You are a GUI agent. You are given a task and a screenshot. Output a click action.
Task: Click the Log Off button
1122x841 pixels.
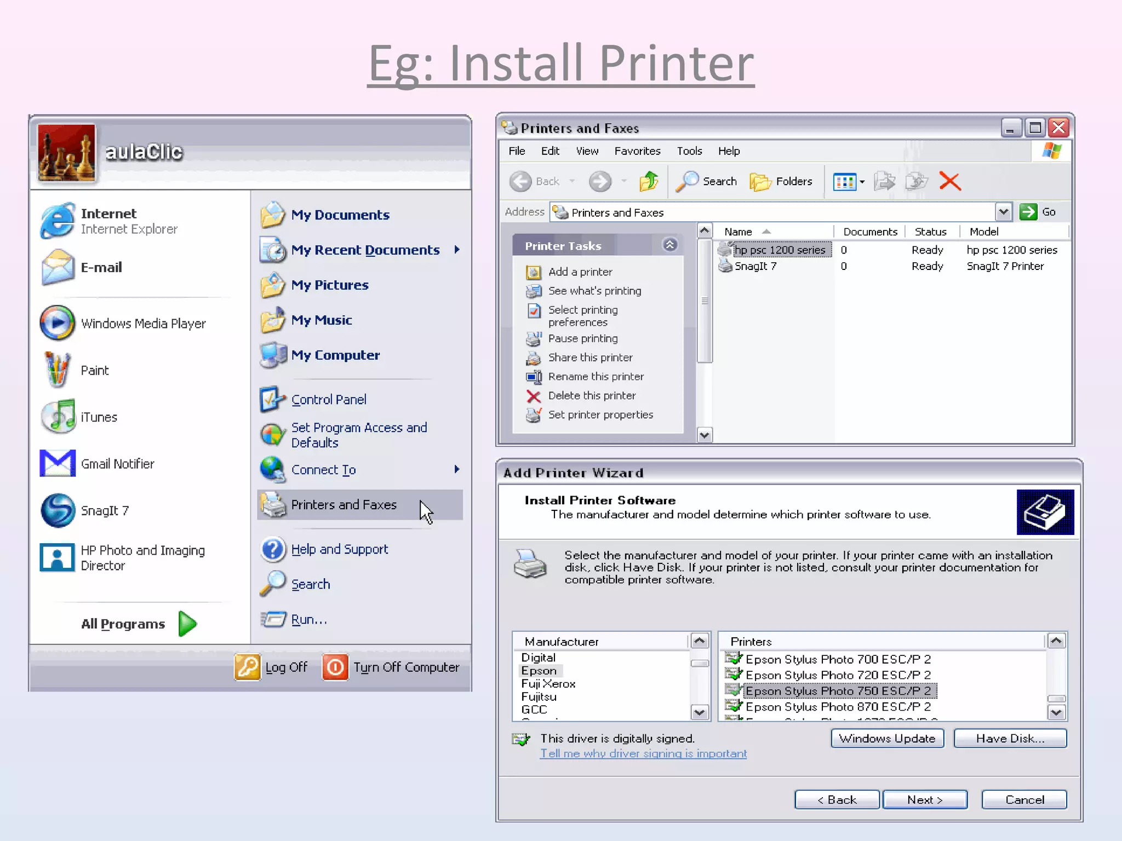point(271,667)
